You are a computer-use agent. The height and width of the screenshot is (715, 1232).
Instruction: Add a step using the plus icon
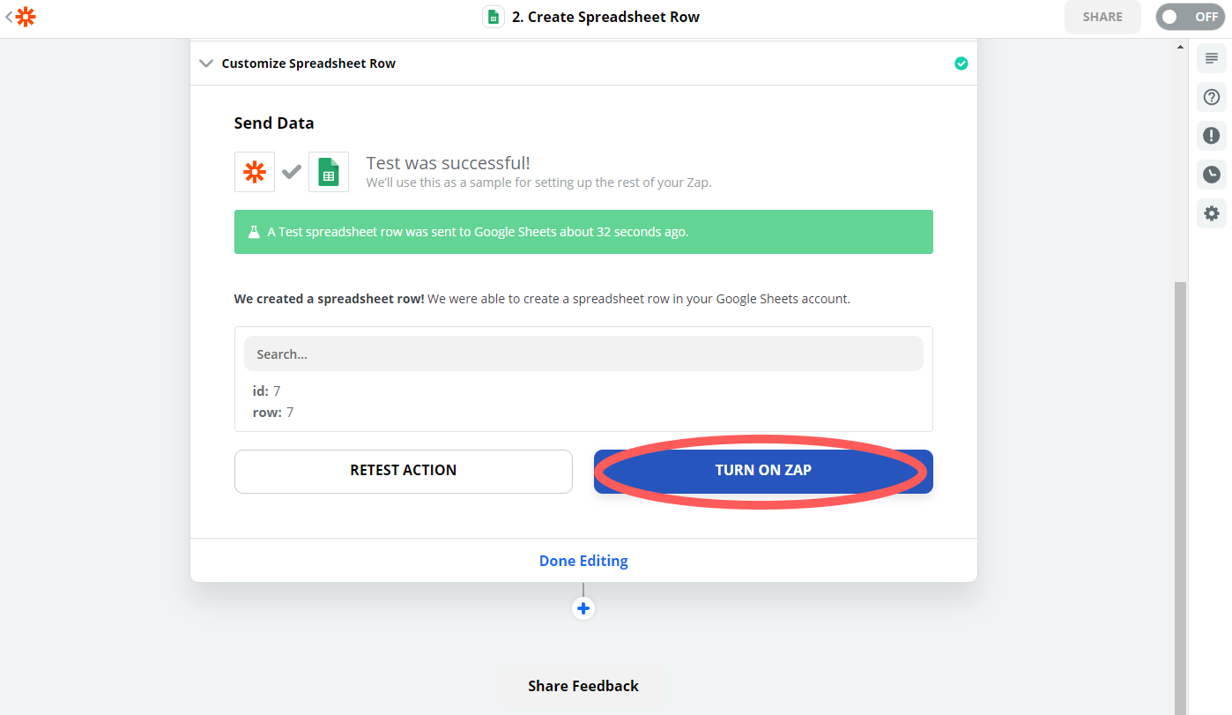583,607
